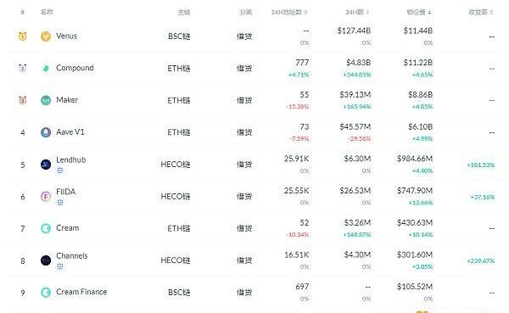Click the shield badge under Channels
The height and width of the screenshot is (313, 509).
pos(60,266)
